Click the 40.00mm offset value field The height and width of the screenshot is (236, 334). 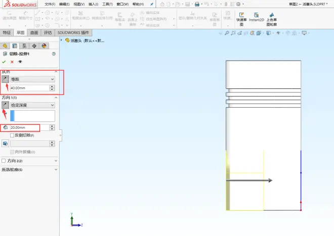[30, 88]
